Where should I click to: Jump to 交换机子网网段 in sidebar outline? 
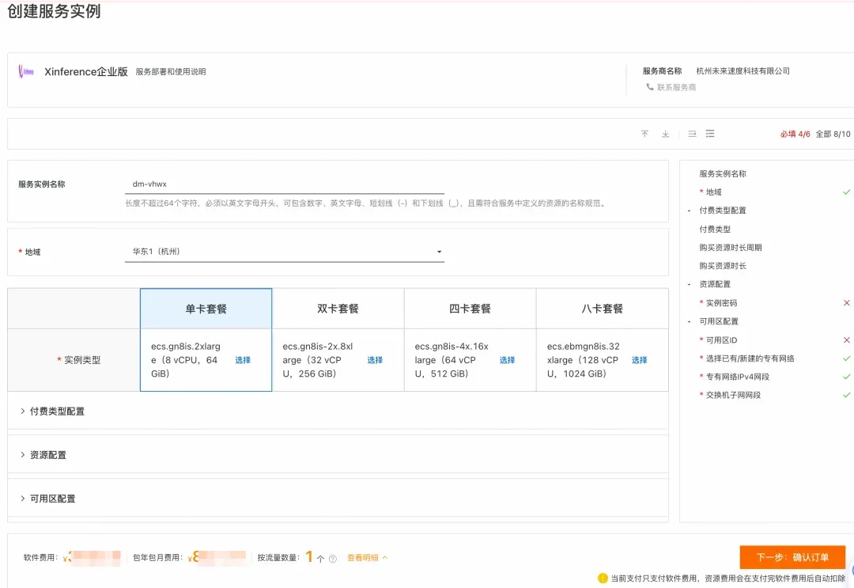coord(733,395)
